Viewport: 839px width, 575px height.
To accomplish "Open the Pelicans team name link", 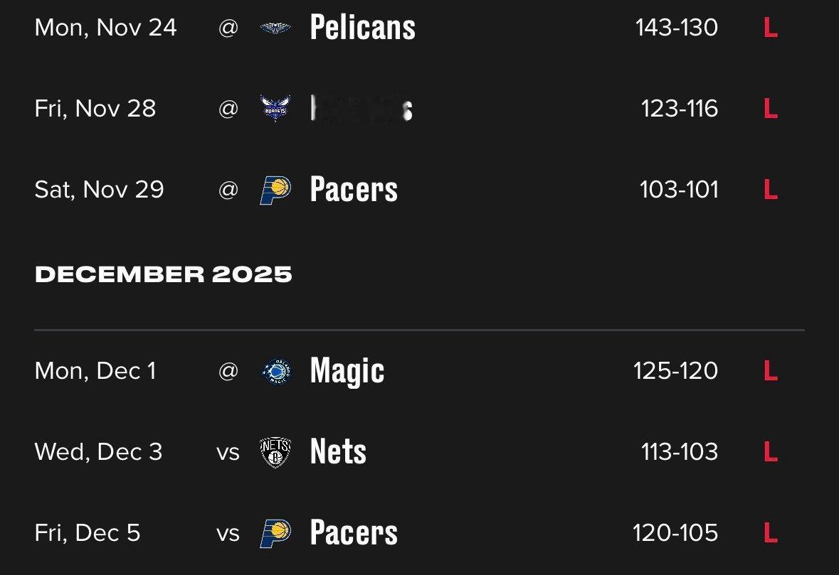I will coord(362,28).
